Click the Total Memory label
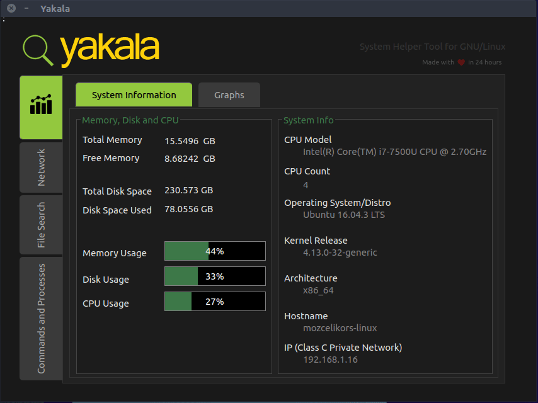Screen dimensions: 538x403 point(112,140)
